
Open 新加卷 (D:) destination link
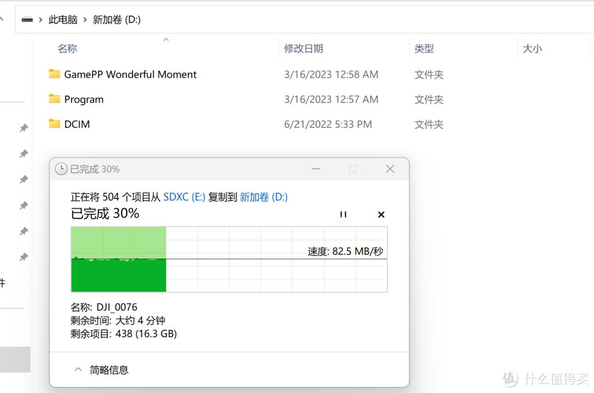coord(263,197)
